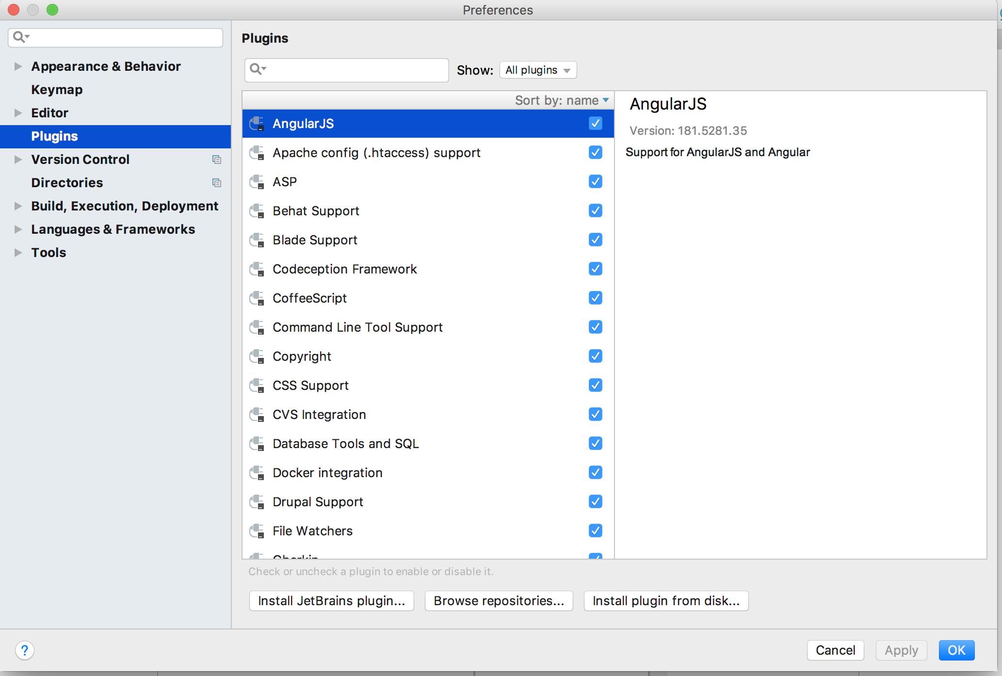The width and height of the screenshot is (1002, 676).
Task: Expand Languages & Frameworks arrow
Action: pyautogui.click(x=18, y=229)
